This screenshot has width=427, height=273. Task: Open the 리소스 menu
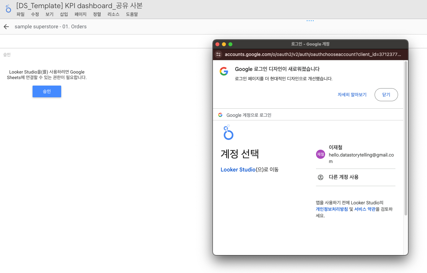[114, 14]
